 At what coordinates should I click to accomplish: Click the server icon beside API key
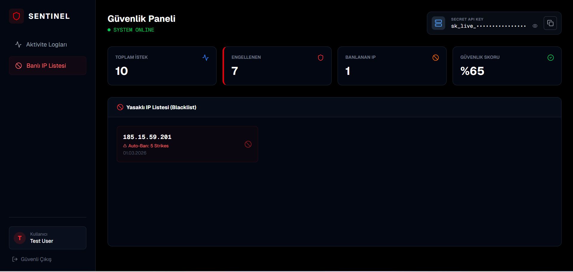click(438, 23)
